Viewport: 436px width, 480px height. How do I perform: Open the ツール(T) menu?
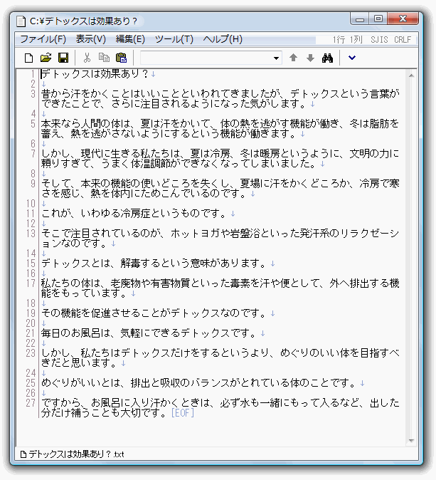click(x=174, y=39)
